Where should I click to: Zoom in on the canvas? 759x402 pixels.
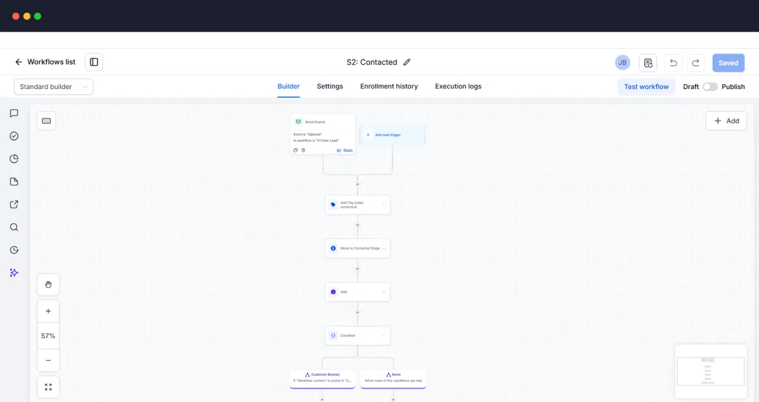[48, 311]
